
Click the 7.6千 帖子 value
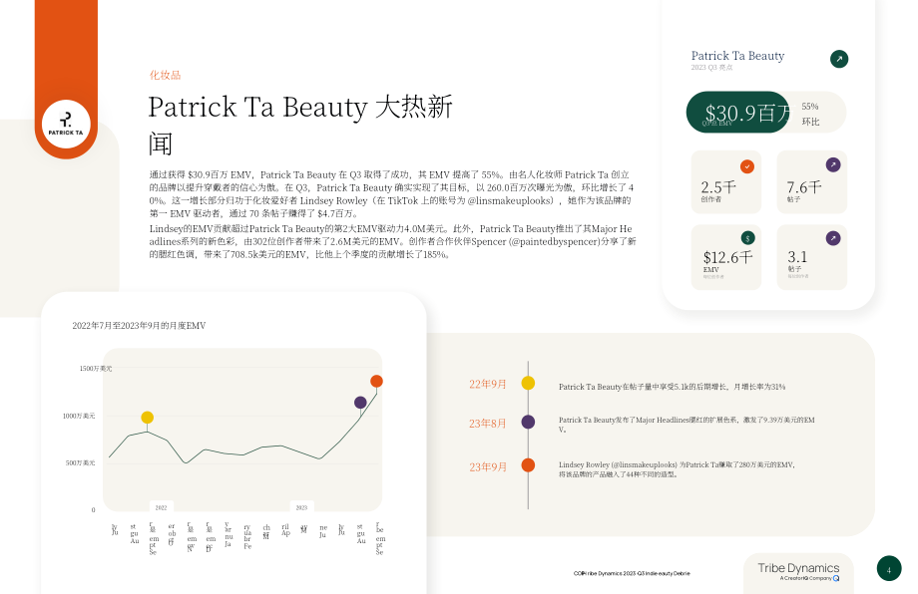coord(804,187)
